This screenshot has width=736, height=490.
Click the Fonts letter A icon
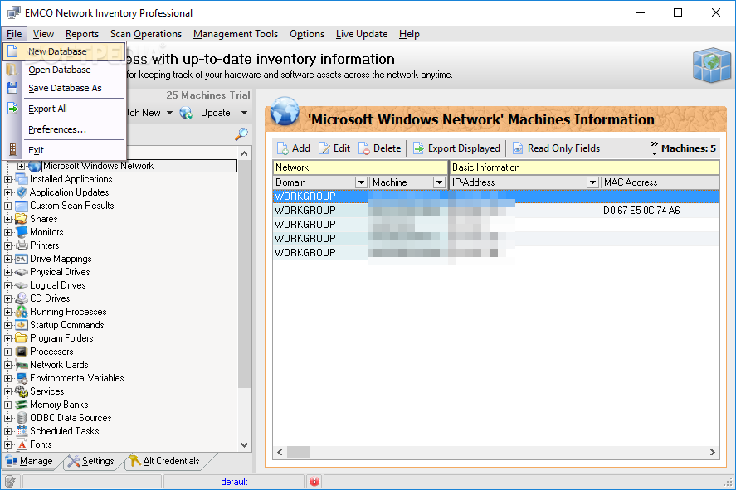click(22, 444)
